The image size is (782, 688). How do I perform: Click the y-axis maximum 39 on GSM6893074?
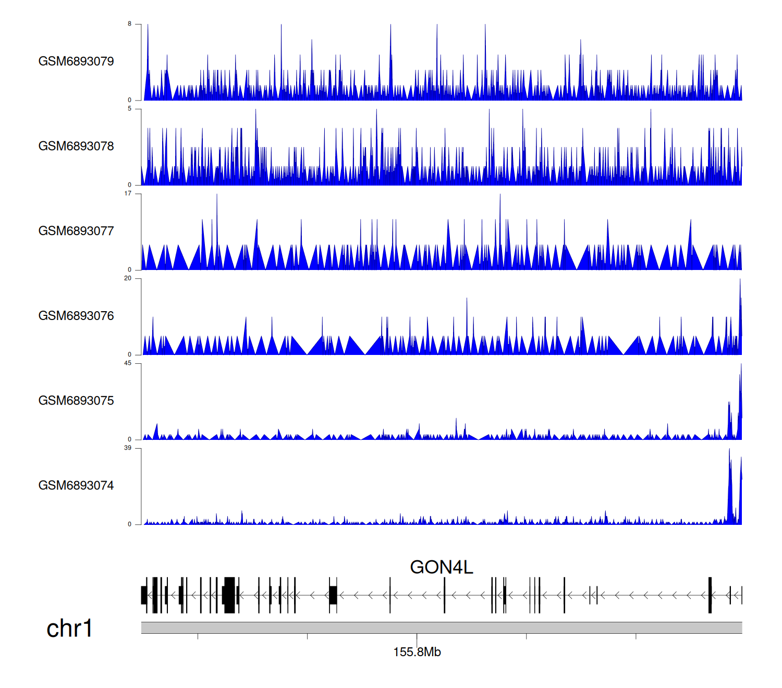128,448
